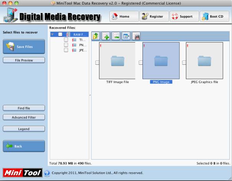The width and height of the screenshot is (232, 181).
Task: Check the PNG tree item checkbox
Action: click(x=66, y=45)
